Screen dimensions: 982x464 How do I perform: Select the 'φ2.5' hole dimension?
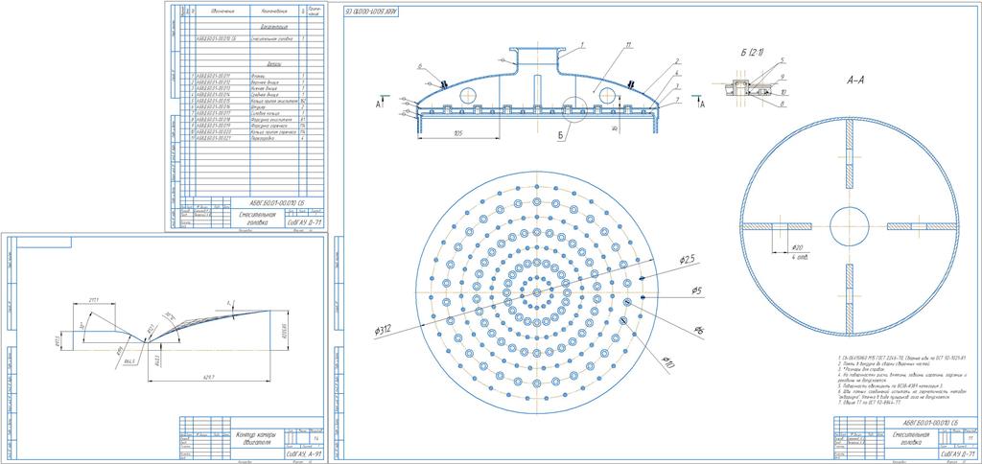click(x=688, y=259)
